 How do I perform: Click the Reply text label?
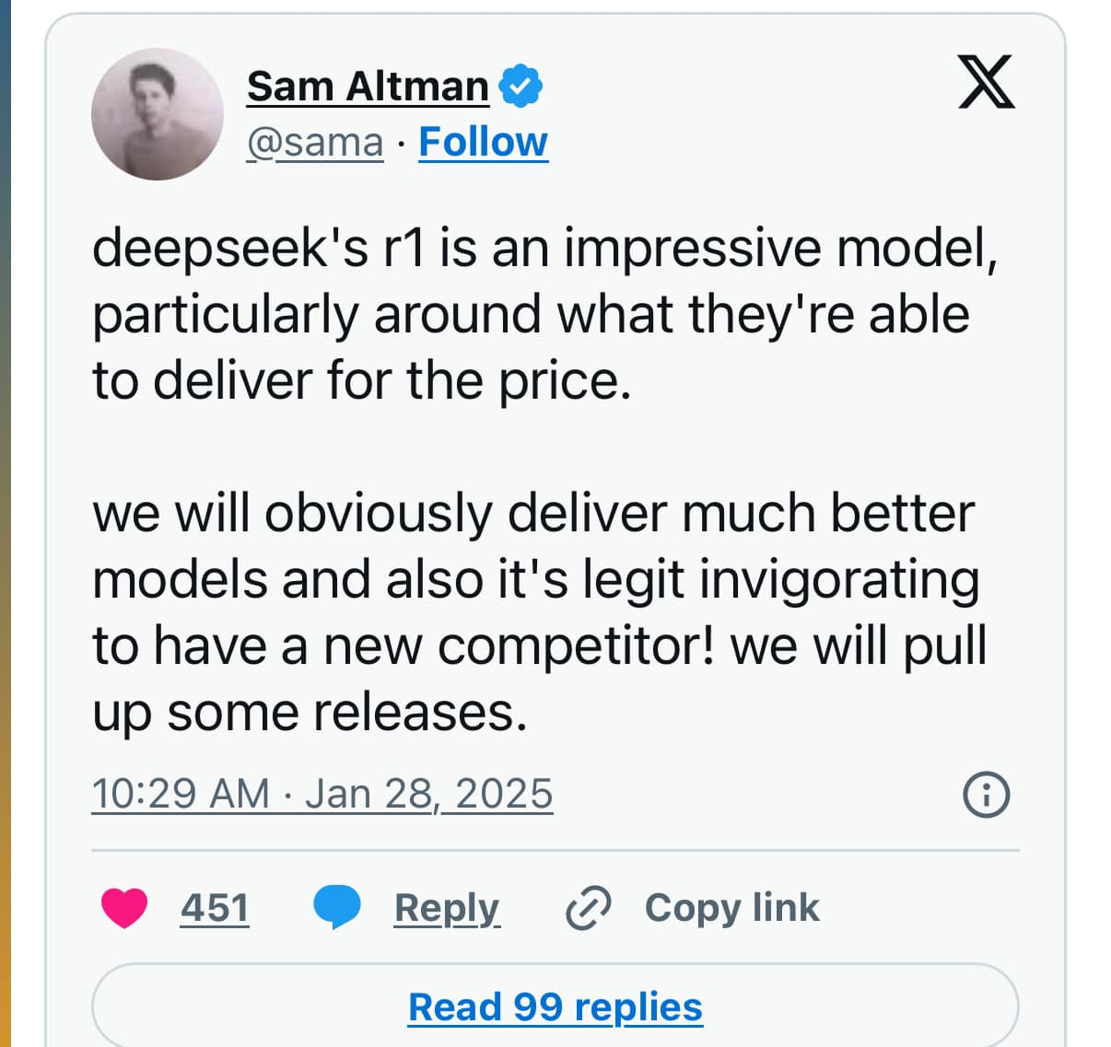click(x=447, y=908)
